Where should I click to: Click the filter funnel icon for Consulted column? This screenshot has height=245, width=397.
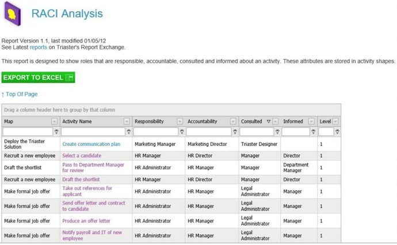[x=277, y=131]
